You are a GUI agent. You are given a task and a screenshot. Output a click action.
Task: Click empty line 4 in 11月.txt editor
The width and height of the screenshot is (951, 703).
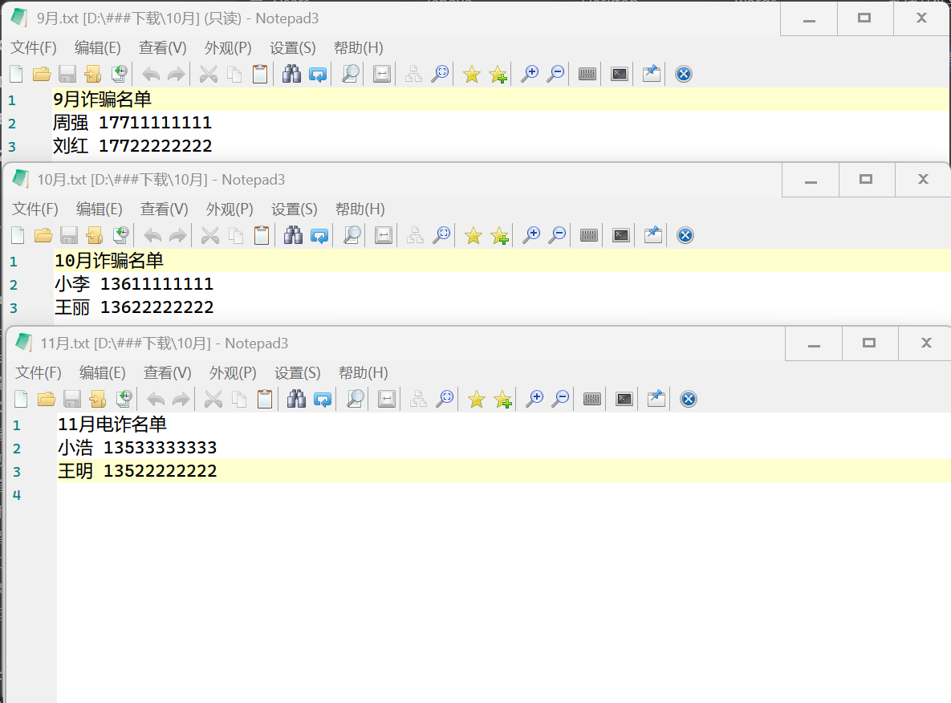[321, 494]
